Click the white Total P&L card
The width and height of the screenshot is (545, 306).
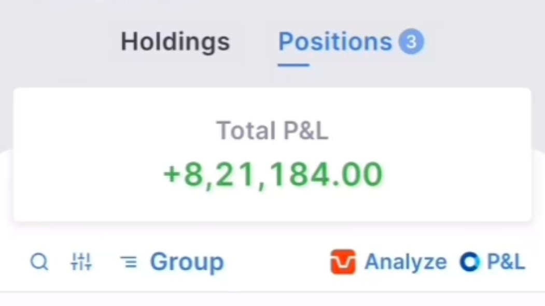point(272,155)
